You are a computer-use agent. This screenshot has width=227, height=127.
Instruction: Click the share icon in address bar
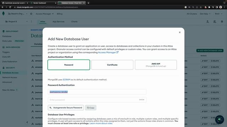(x=197, y=7)
